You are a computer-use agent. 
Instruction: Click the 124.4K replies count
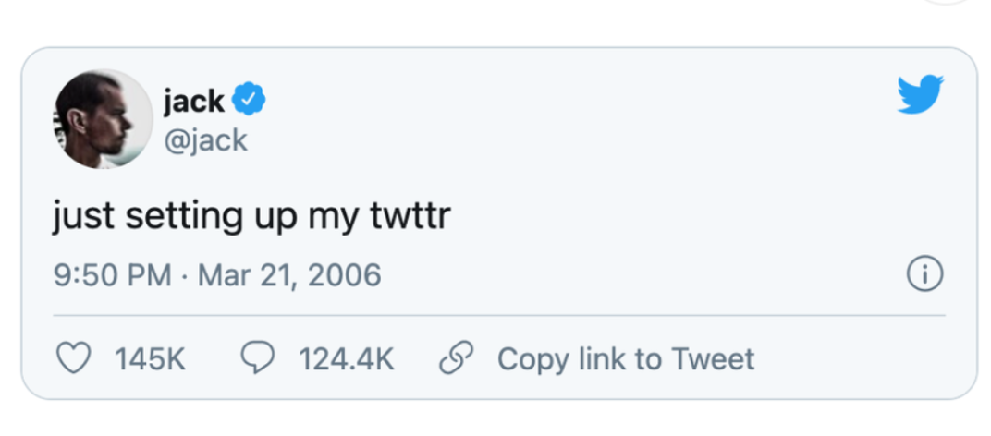point(347,359)
